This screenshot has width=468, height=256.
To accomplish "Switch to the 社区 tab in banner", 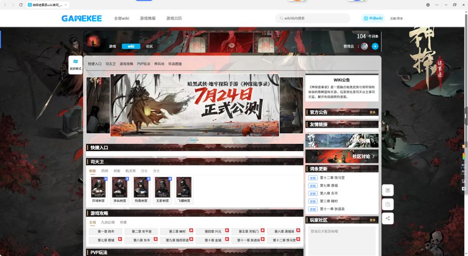I will [149, 46].
